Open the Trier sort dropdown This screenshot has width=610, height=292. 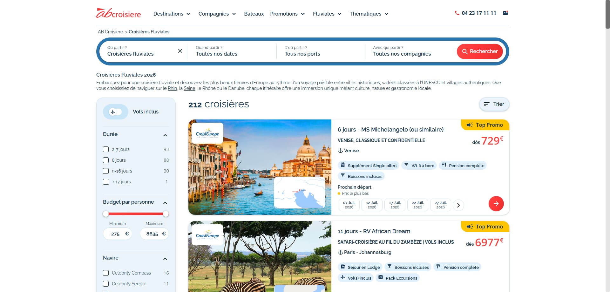pos(494,104)
